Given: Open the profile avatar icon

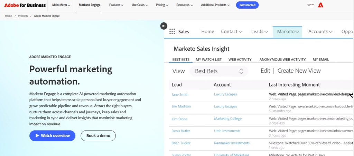Looking at the screenshot, I should (x=311, y=5).
